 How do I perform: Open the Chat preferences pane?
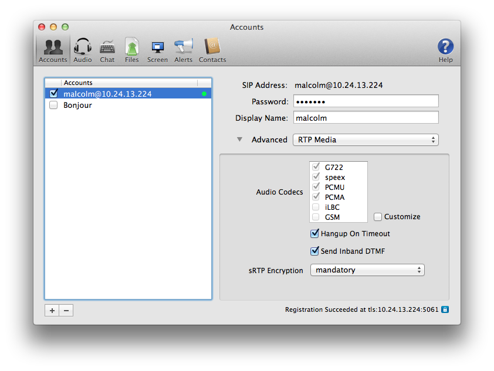(x=107, y=49)
